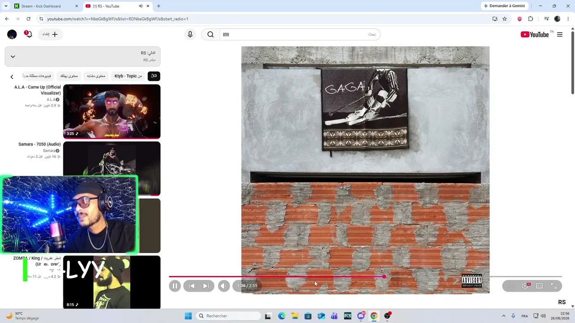Open the YouTube guide hamburger menu
The height and width of the screenshot is (323, 575).
coord(560,35)
